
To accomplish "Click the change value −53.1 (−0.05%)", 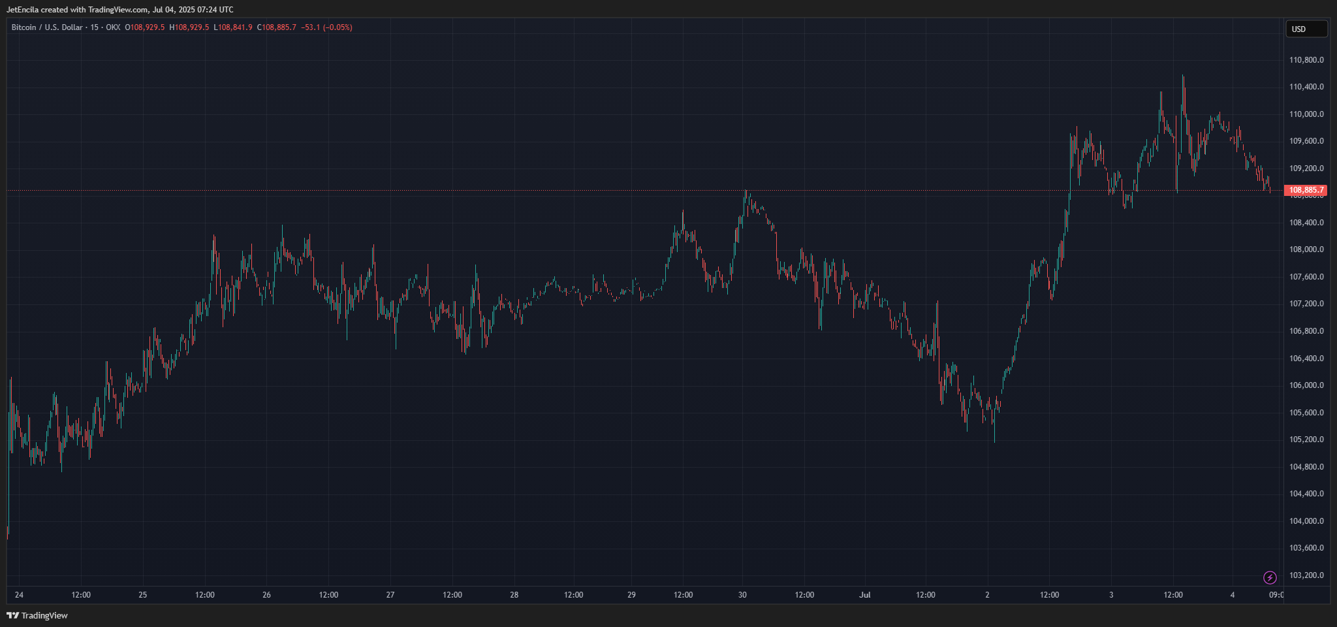I will pyautogui.click(x=326, y=27).
